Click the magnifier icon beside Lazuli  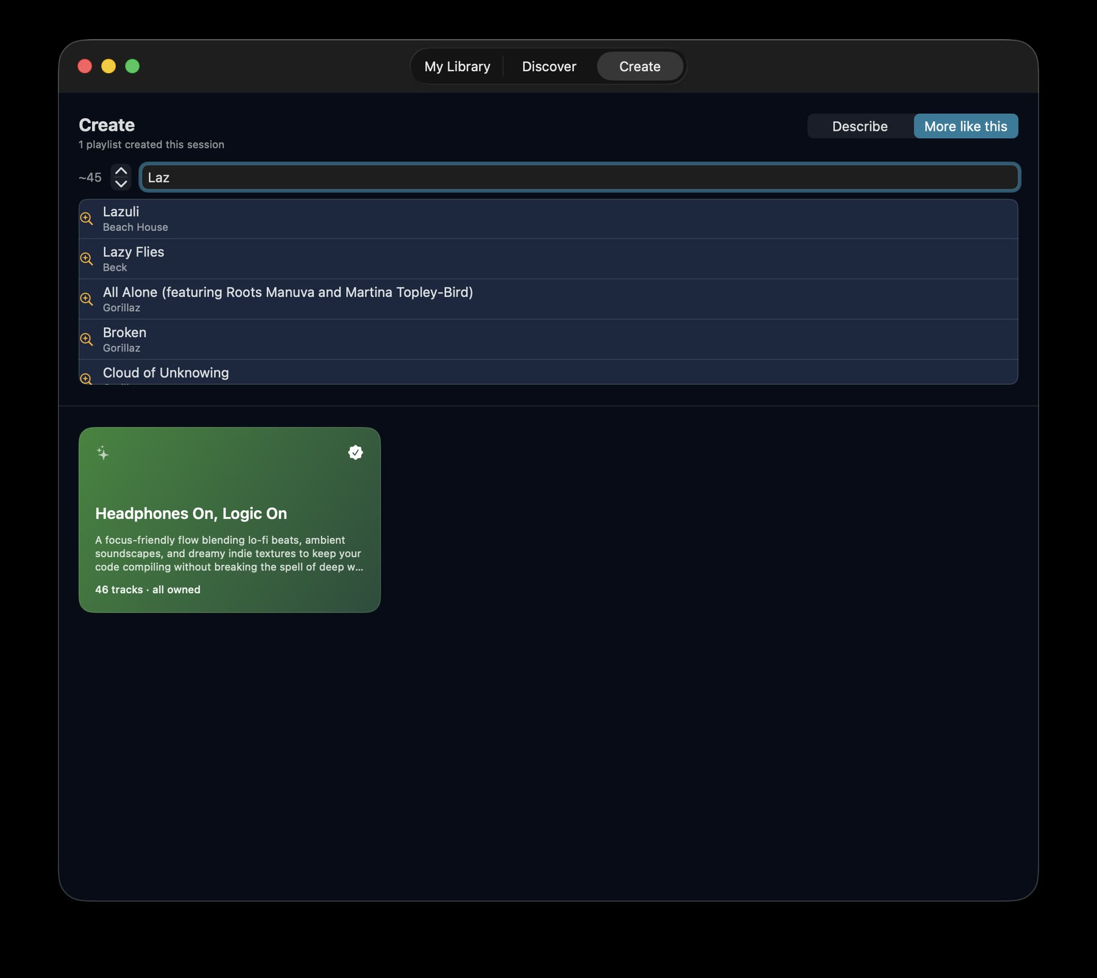(x=87, y=219)
